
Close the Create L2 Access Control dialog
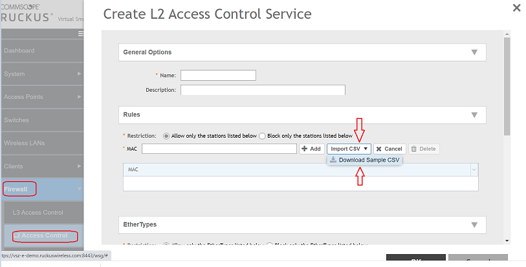[516, 8]
